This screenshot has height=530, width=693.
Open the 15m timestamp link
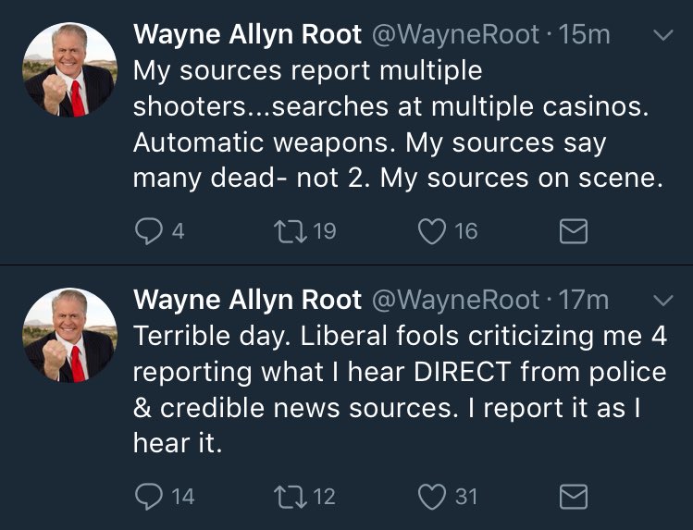(585, 35)
